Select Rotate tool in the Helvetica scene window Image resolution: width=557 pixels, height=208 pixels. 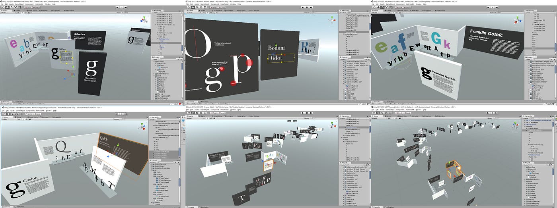click(12, 8)
